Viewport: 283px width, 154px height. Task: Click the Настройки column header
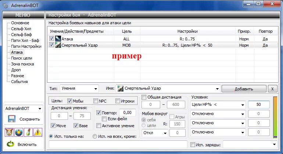click(x=188, y=31)
